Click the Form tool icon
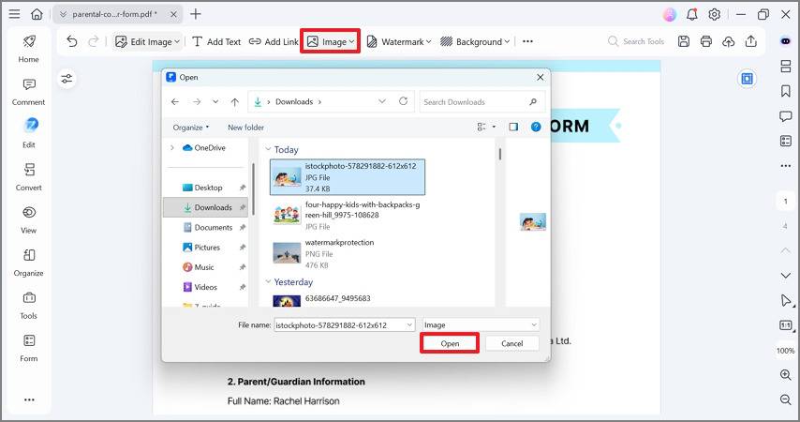 pos(28,348)
